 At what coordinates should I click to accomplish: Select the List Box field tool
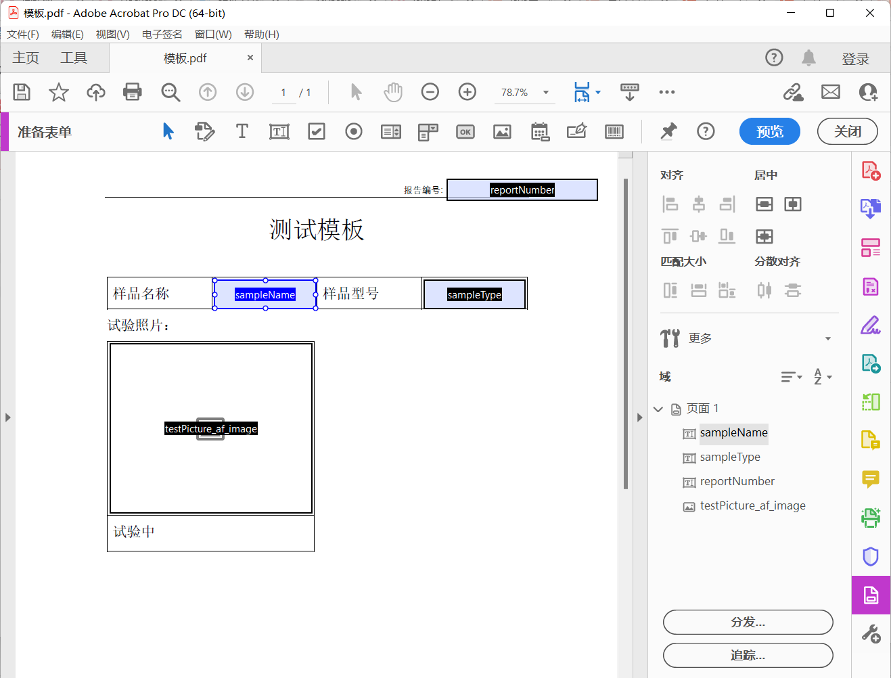point(390,131)
